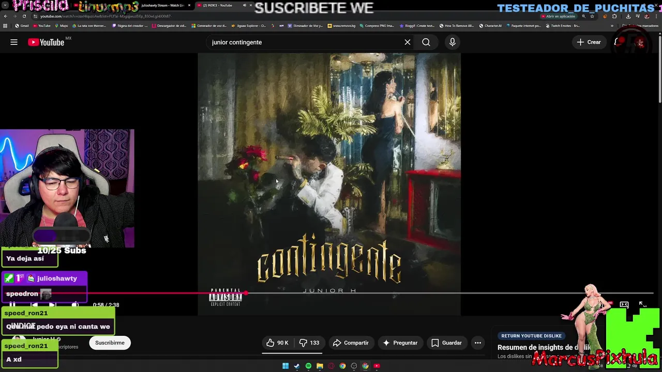The height and width of the screenshot is (372, 662).
Task: Open the Compress PNG bookmark
Action: [x=376, y=26]
